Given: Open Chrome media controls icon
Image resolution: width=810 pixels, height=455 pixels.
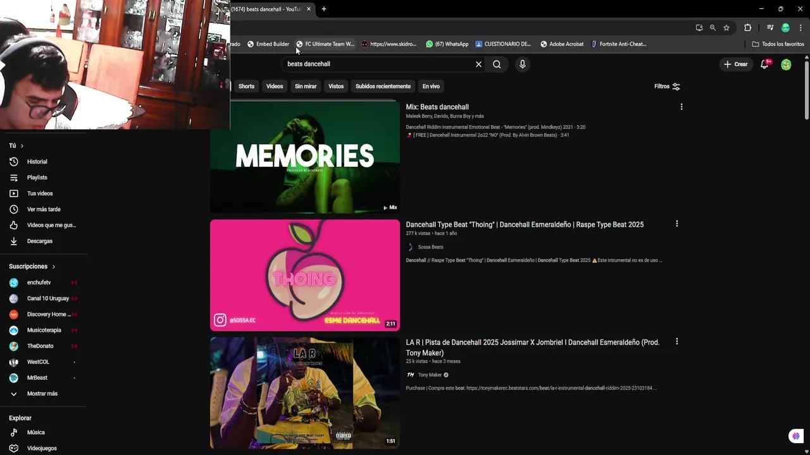Looking at the screenshot, I should tap(770, 28).
